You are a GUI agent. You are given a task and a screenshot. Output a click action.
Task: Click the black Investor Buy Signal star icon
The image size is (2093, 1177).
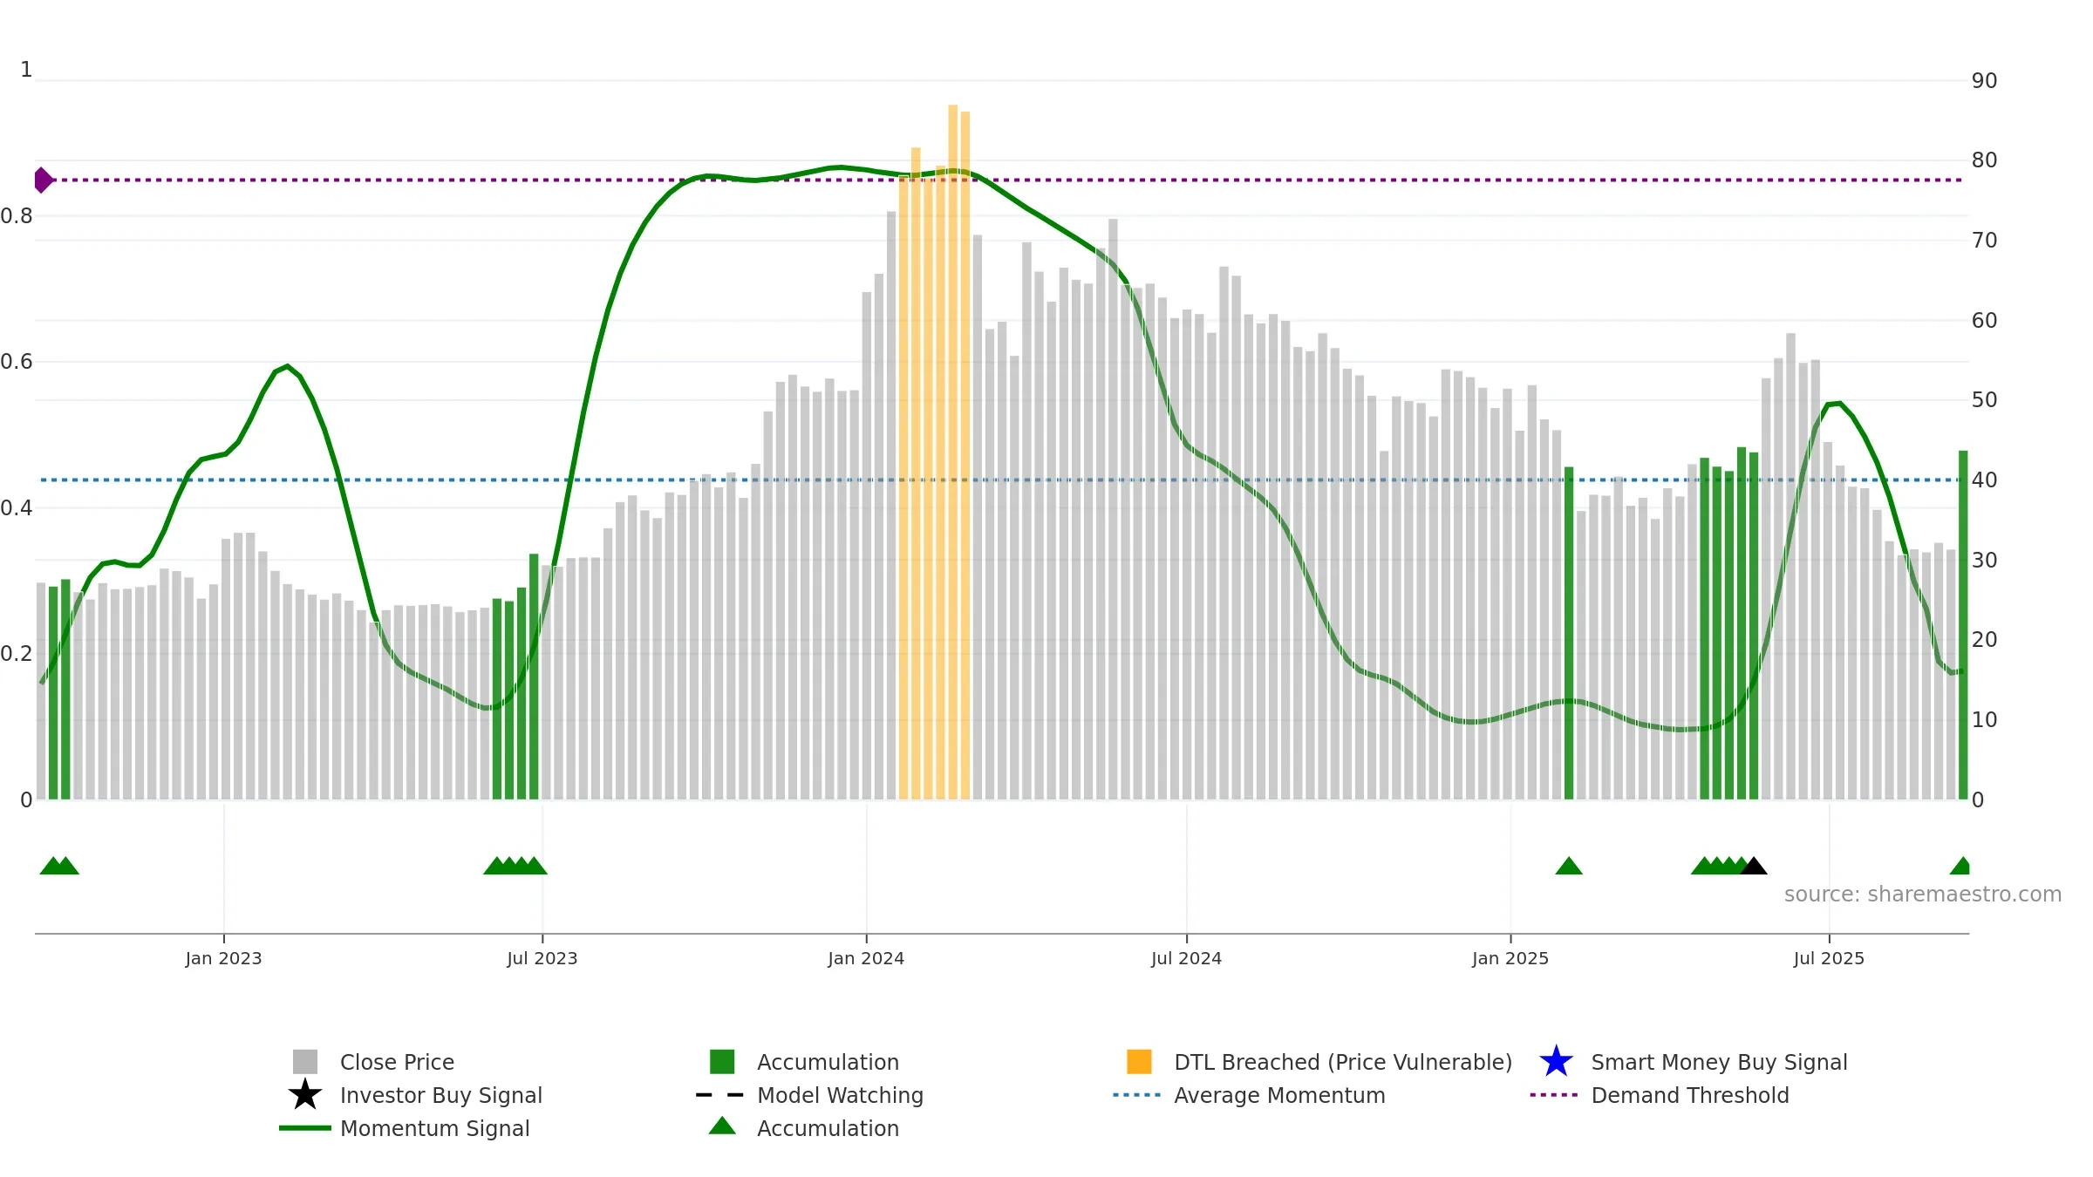click(305, 1095)
